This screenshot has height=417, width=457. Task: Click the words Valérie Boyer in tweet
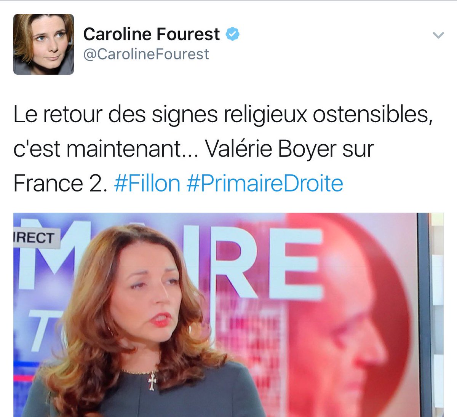point(271,149)
